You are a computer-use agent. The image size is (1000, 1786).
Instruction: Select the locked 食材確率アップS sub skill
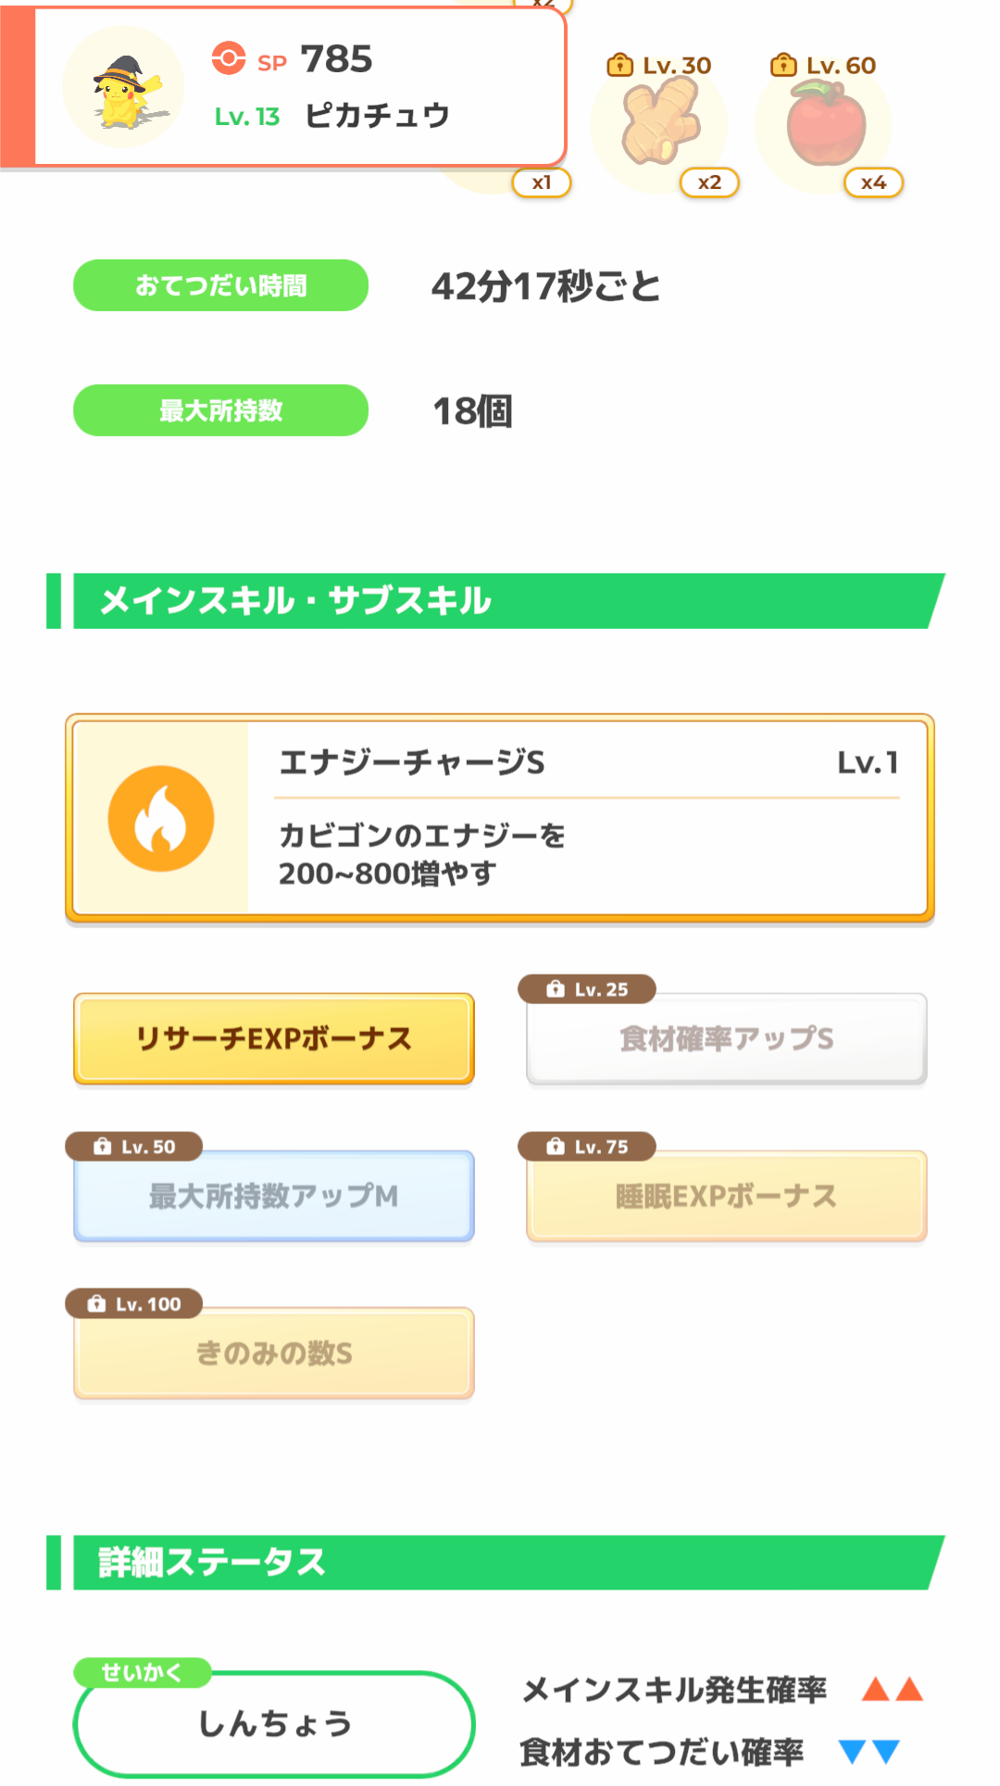click(727, 1038)
